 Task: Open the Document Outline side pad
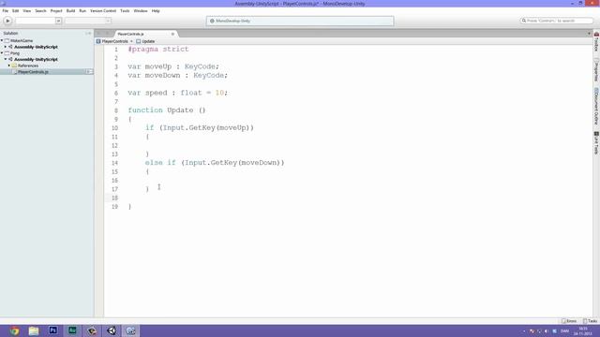pos(596,107)
